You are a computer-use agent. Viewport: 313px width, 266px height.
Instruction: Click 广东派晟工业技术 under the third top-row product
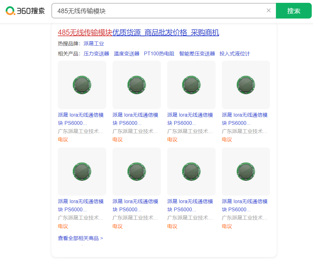190,131
